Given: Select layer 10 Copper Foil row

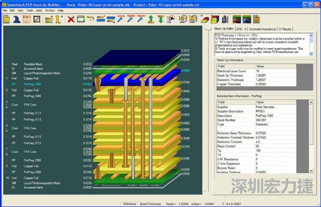Looking at the screenshot, I should tap(49, 178).
